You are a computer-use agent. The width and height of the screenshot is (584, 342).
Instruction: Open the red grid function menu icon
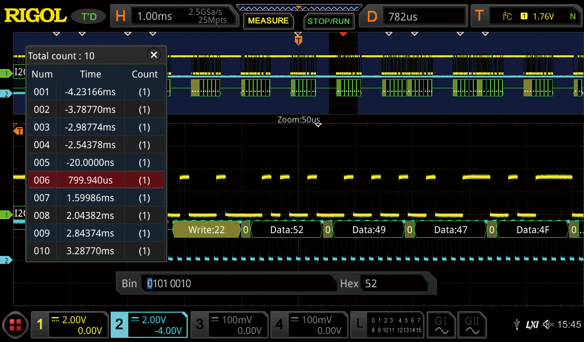click(x=15, y=325)
